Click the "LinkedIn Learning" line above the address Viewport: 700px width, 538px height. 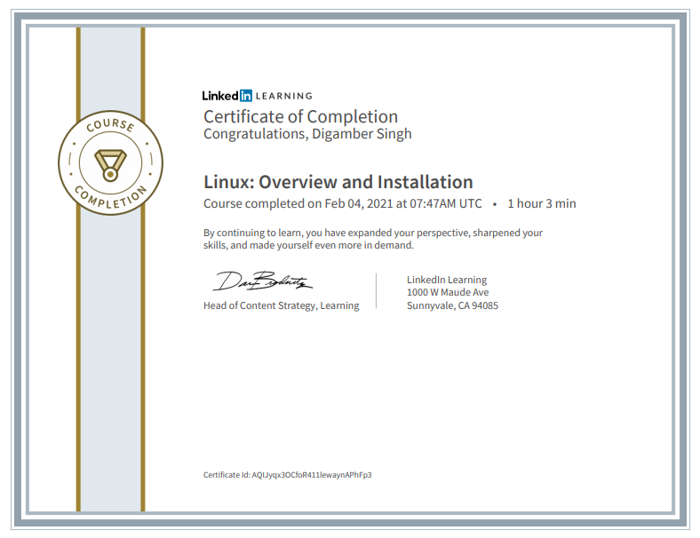tap(446, 280)
